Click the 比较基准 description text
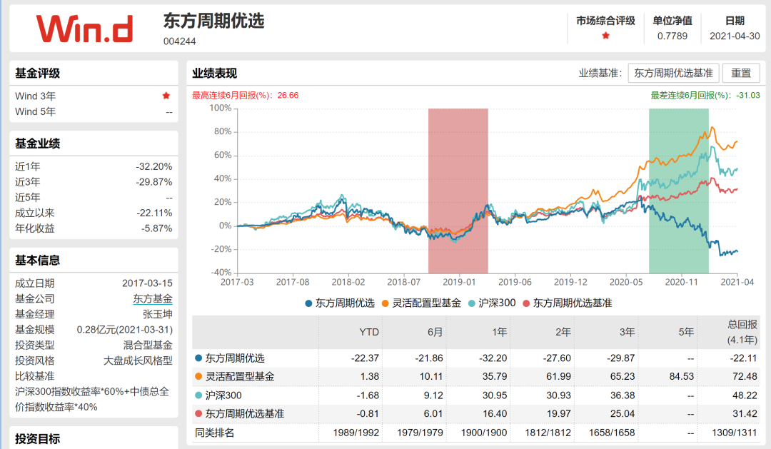The height and width of the screenshot is (449, 771). [92, 399]
